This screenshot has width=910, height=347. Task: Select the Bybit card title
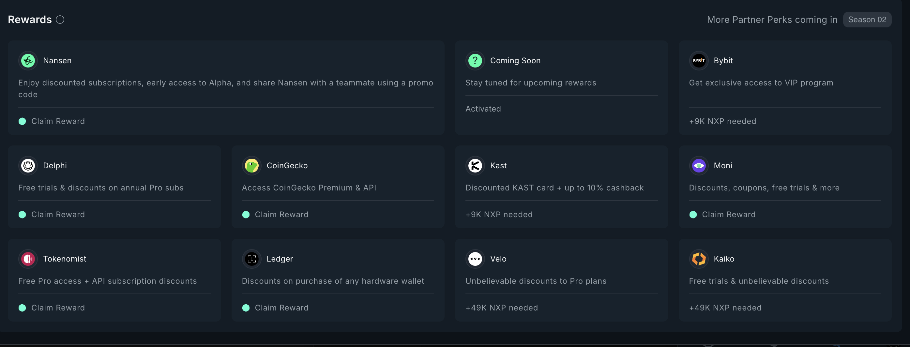point(723,61)
